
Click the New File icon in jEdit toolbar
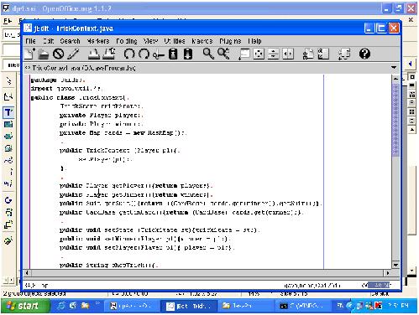(29, 54)
